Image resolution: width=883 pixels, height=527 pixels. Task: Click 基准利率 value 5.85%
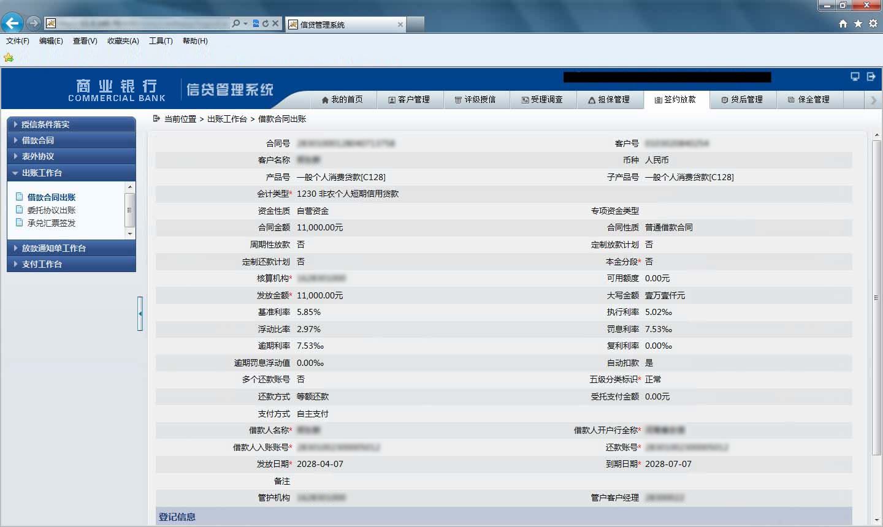[309, 312]
